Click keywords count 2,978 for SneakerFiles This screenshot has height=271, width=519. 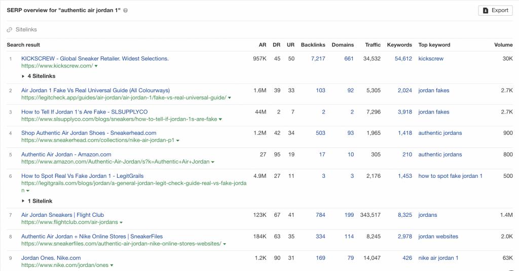coord(405,237)
